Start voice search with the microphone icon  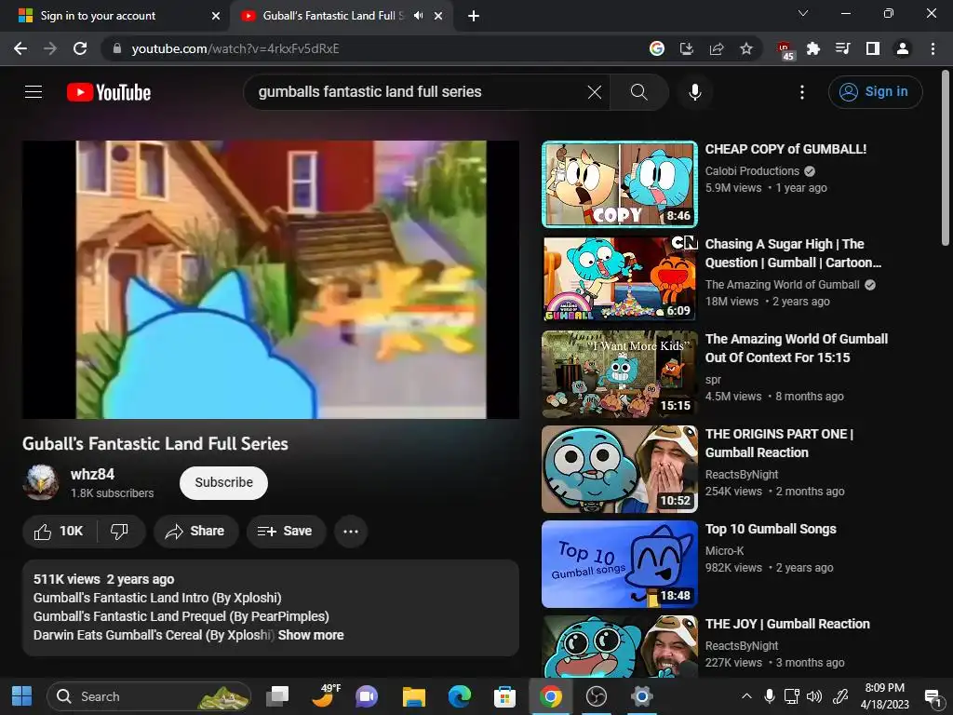point(694,92)
